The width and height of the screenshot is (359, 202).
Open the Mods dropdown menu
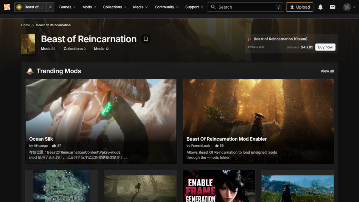tap(89, 7)
